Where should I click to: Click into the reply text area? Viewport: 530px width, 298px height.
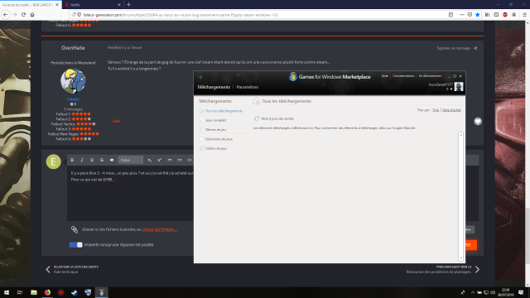point(131,193)
